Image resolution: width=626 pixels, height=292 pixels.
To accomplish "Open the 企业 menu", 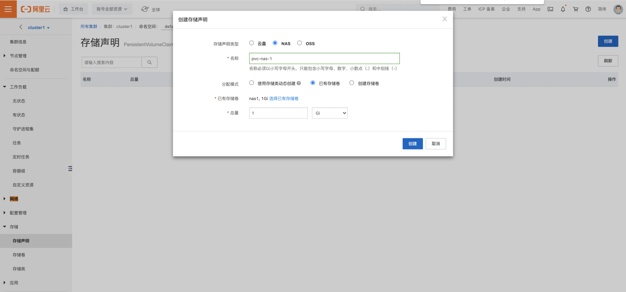I will pyautogui.click(x=506, y=9).
